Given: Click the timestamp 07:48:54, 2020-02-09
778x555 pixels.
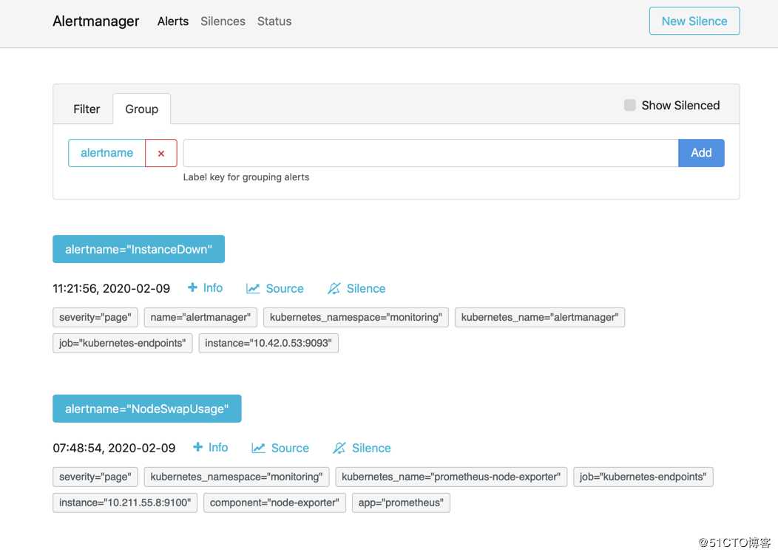Looking at the screenshot, I should pyautogui.click(x=114, y=449).
